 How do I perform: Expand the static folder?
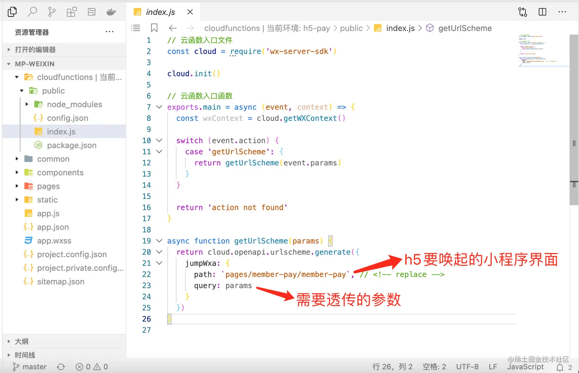pyautogui.click(x=17, y=200)
